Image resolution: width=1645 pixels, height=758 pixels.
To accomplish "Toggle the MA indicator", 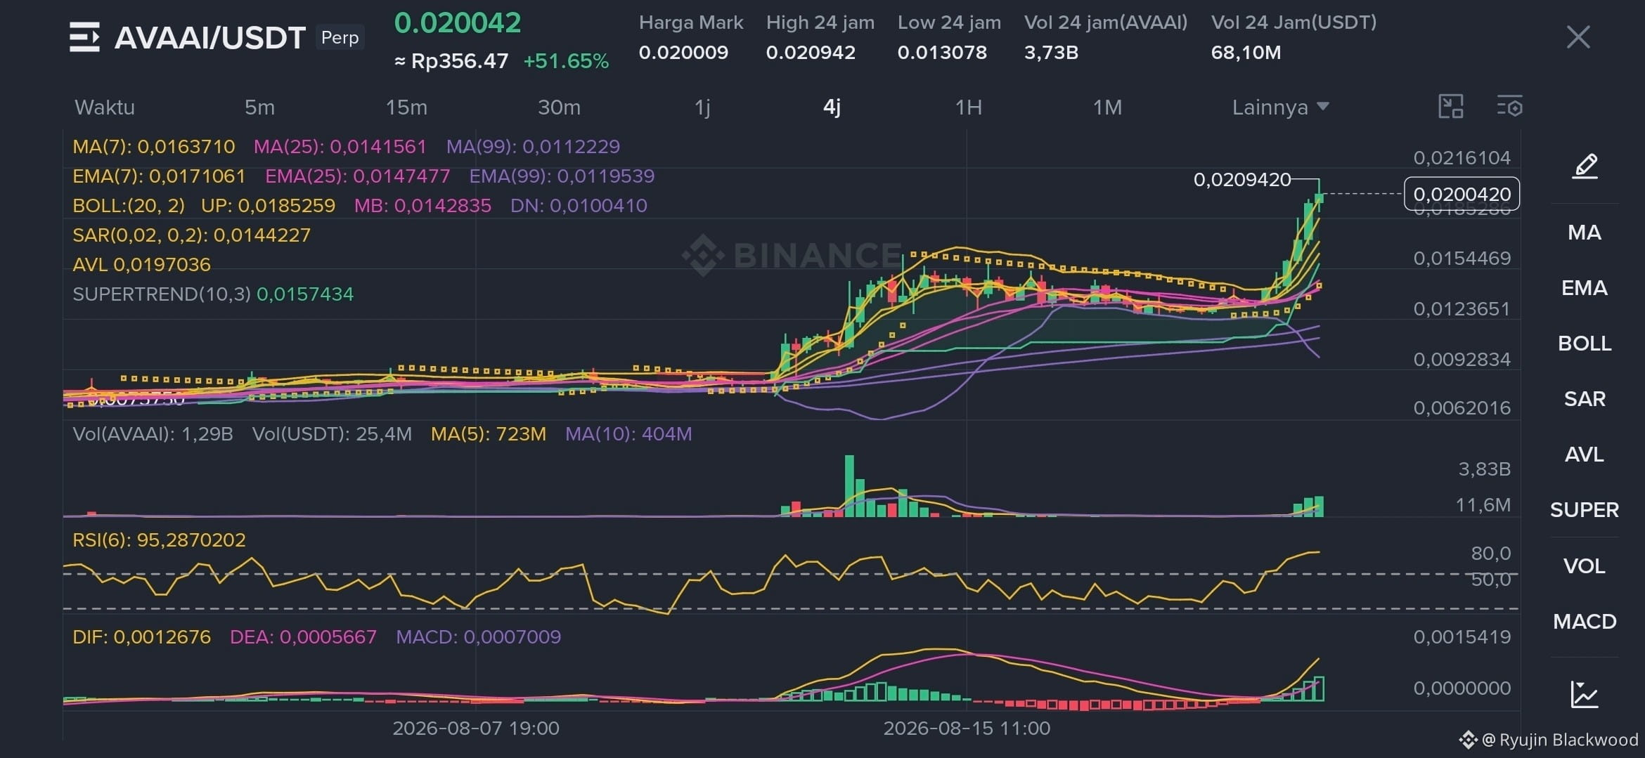I will point(1585,233).
